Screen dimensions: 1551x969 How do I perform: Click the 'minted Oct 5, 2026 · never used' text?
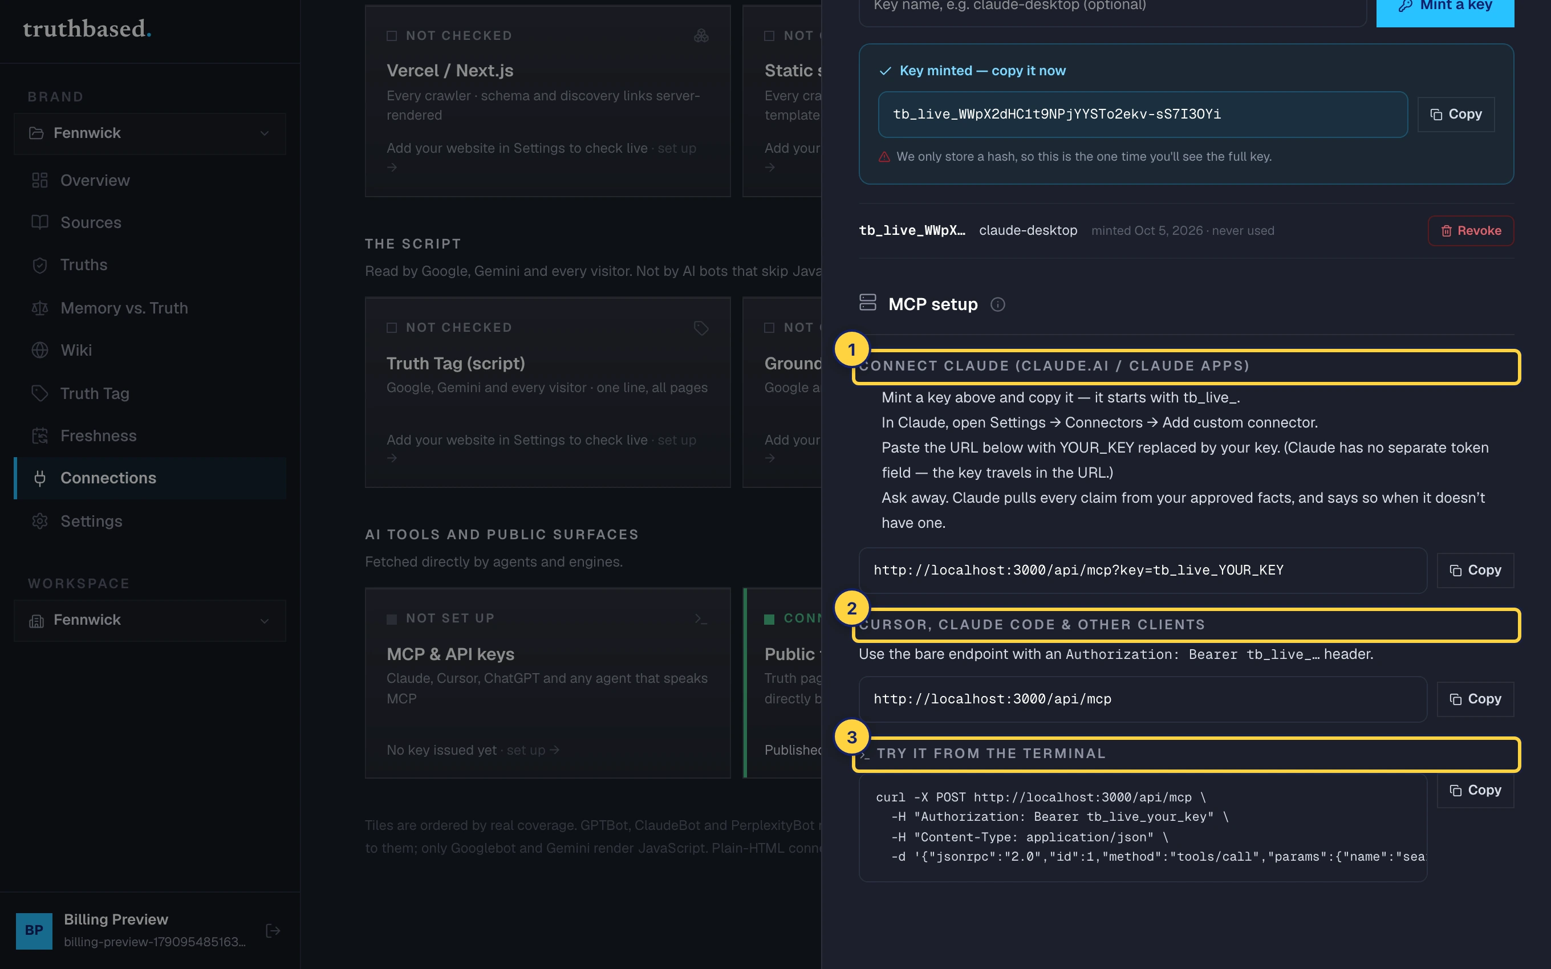coord(1183,231)
